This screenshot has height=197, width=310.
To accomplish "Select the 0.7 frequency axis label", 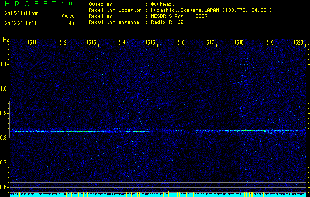I will pos(4,163).
